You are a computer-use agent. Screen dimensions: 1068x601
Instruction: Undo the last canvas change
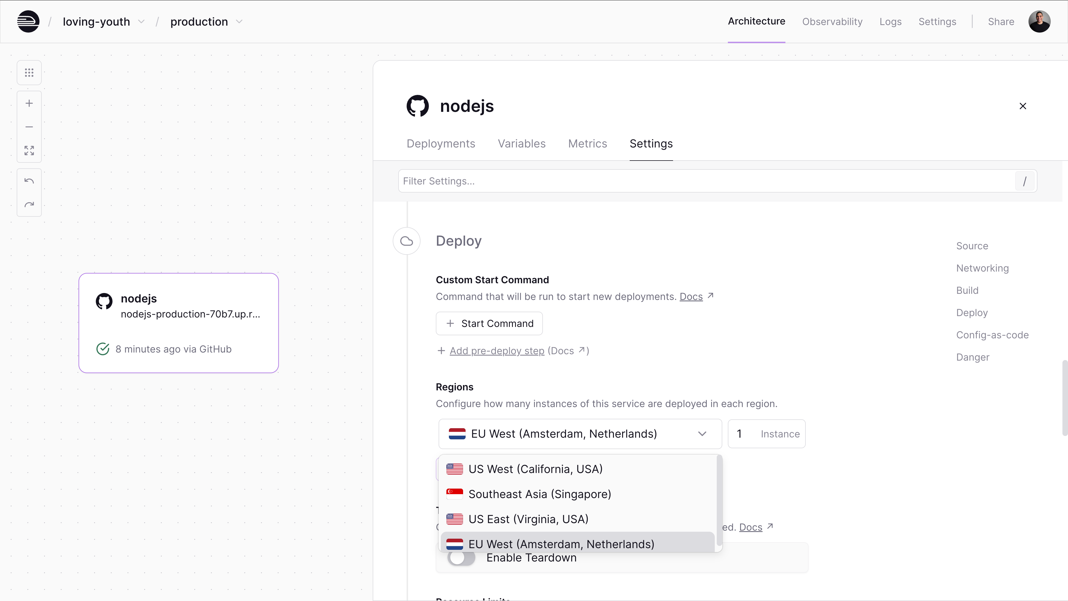coord(29,181)
